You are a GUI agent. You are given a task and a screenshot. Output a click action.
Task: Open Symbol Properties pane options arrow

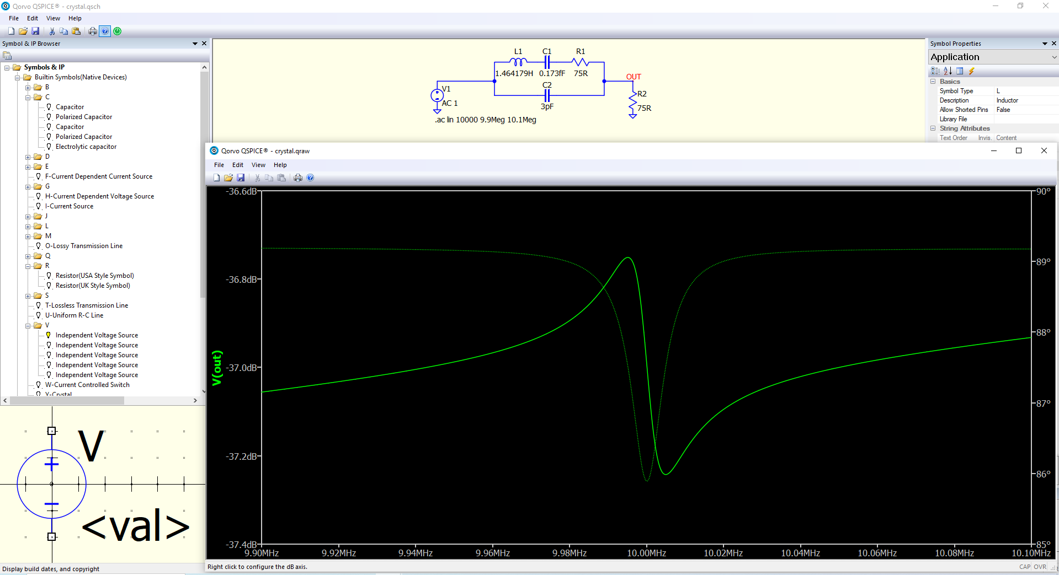[1045, 44]
